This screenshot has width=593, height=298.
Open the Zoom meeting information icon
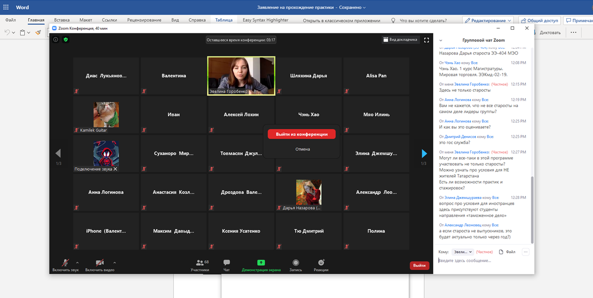tap(56, 39)
